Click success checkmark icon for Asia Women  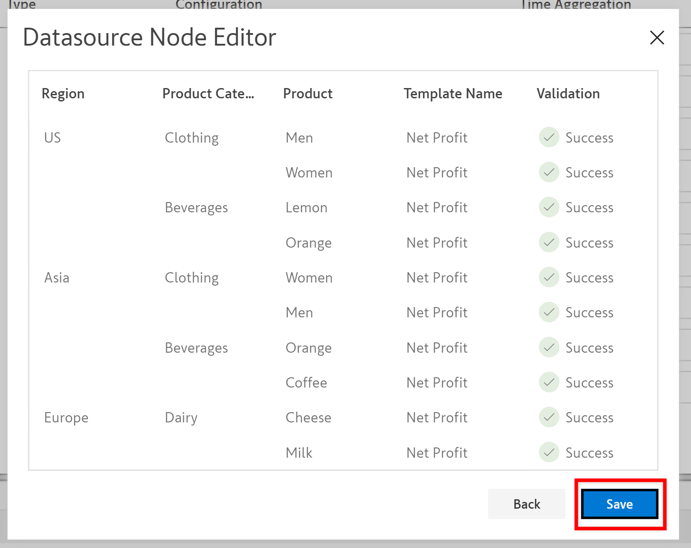549,277
